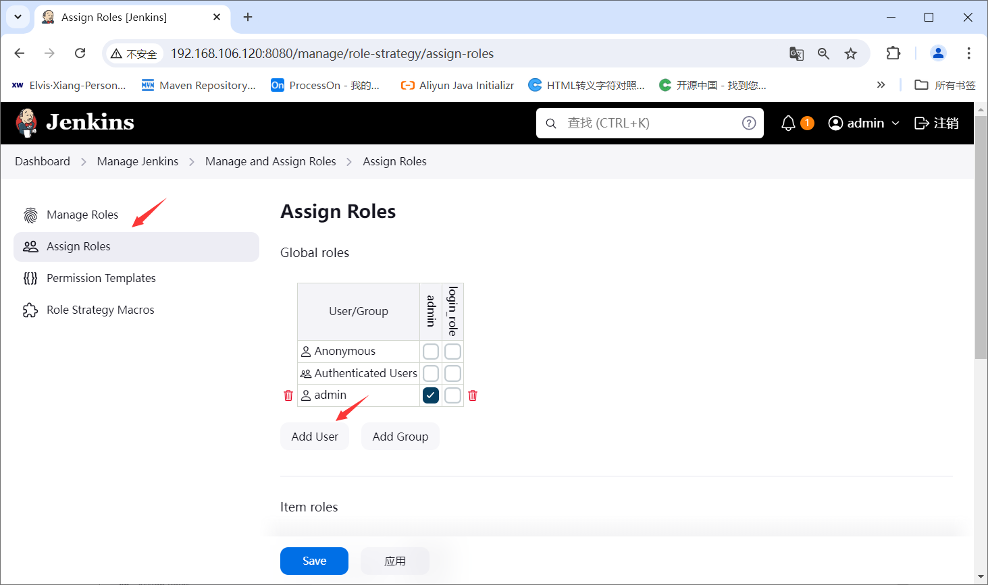Open the Elvis-Xiang-Person bookmark
The image size is (988, 585).
pos(69,85)
